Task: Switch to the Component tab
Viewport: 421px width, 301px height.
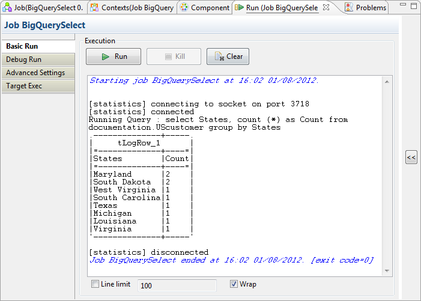Action: point(205,8)
